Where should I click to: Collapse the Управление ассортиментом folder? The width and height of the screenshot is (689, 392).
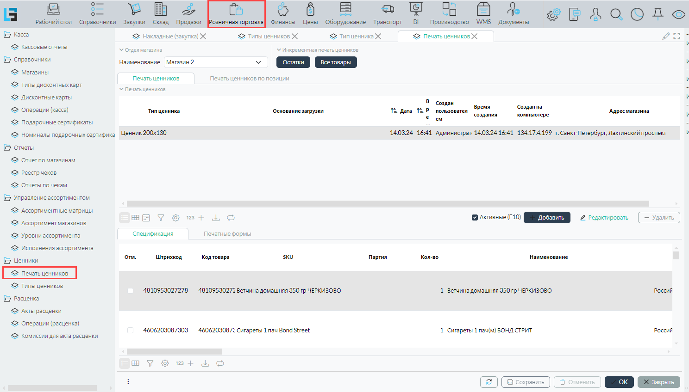point(7,198)
